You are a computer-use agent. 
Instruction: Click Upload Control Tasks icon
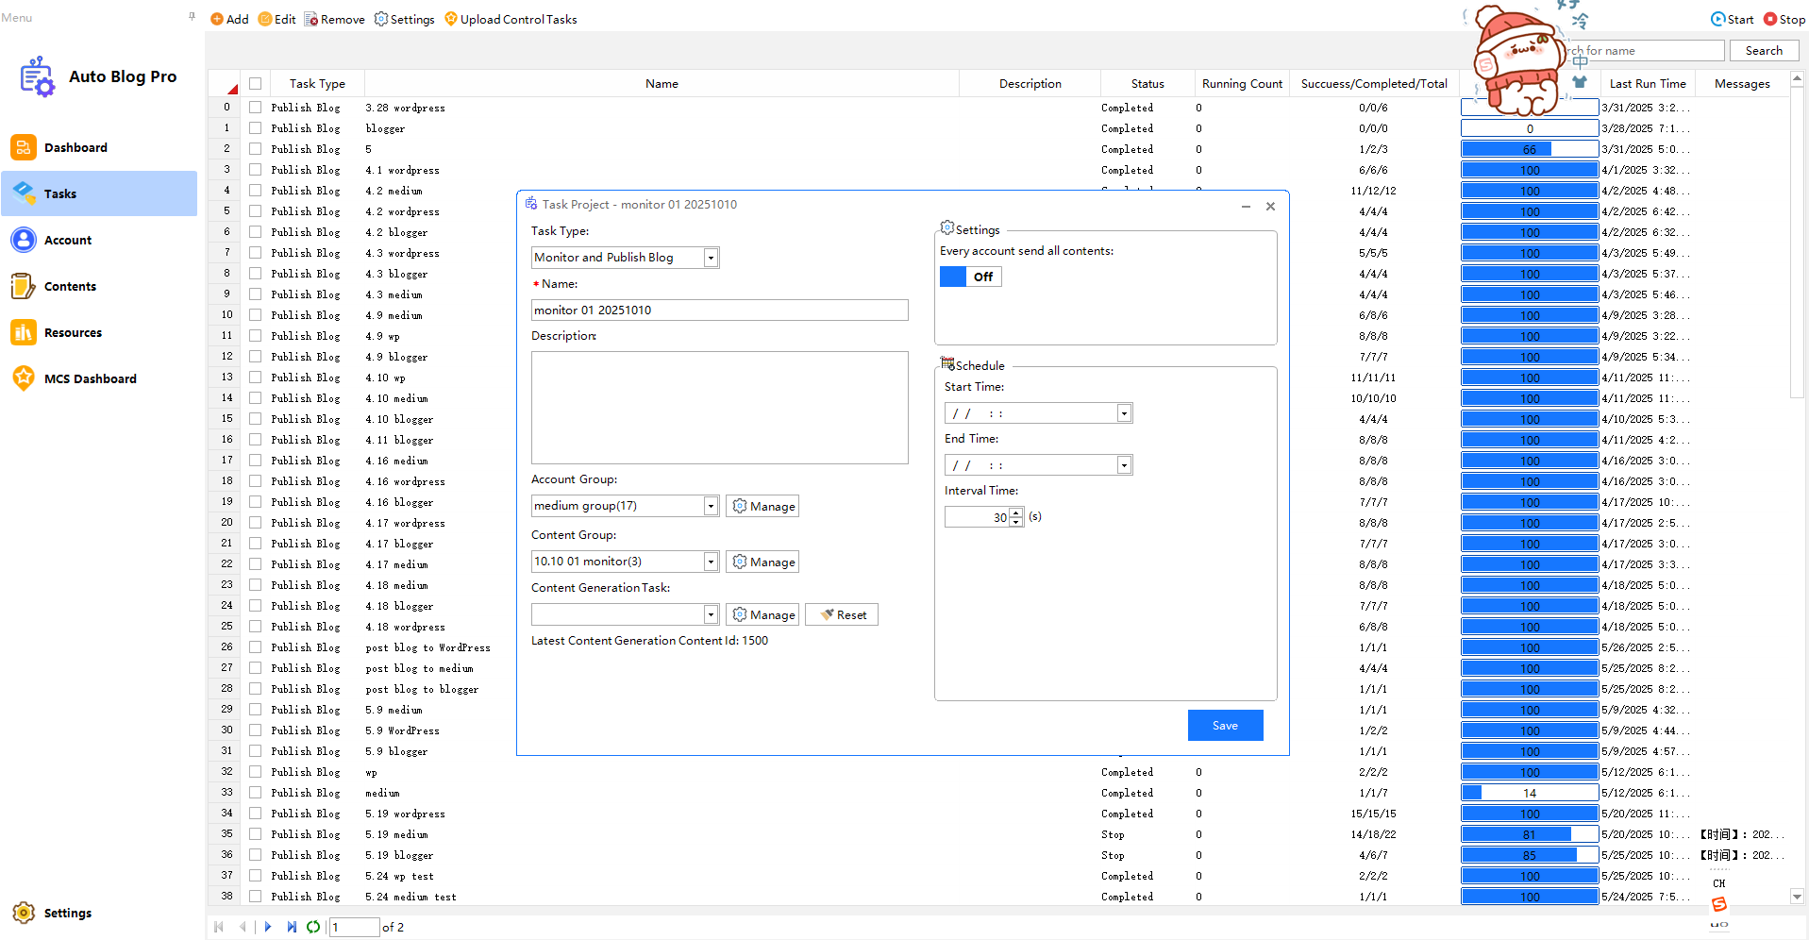tap(451, 19)
